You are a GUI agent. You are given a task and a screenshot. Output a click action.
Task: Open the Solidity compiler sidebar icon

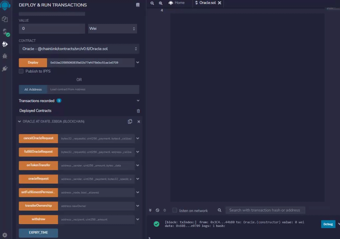[5, 32]
